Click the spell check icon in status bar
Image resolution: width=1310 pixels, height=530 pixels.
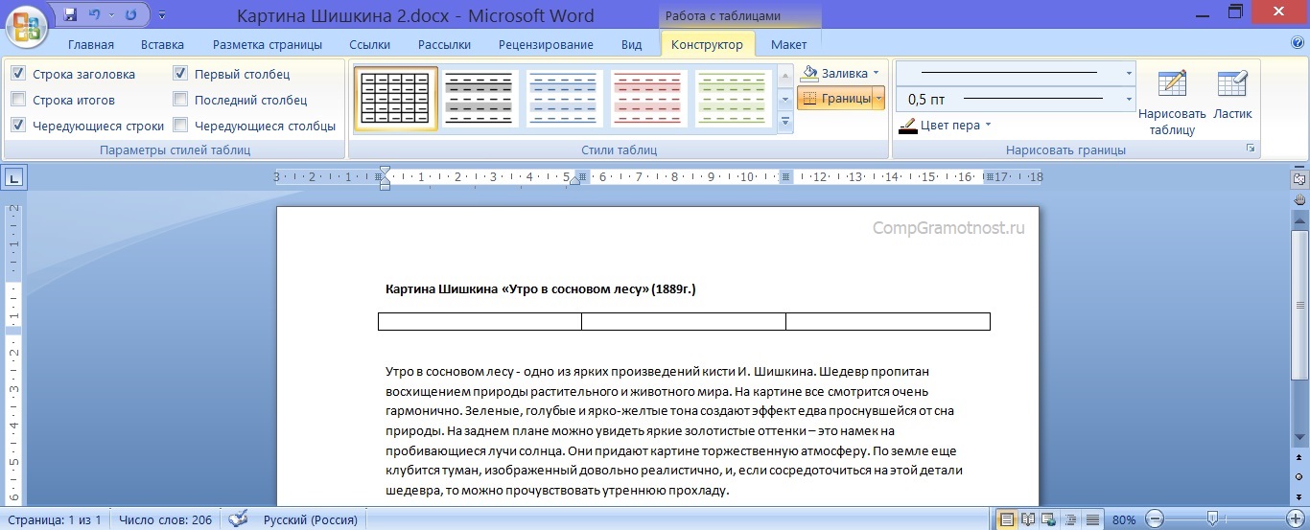(238, 519)
